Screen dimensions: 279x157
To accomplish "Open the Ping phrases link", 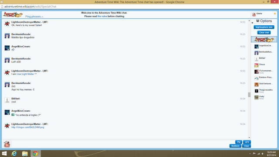I will tap(33, 17).
